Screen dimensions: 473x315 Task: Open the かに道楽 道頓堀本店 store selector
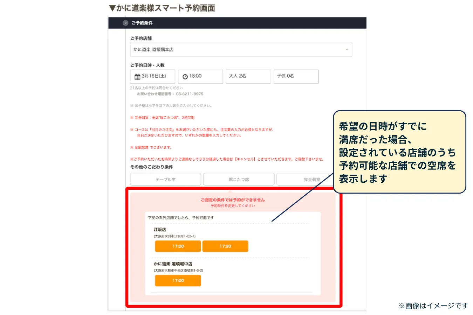coord(241,50)
